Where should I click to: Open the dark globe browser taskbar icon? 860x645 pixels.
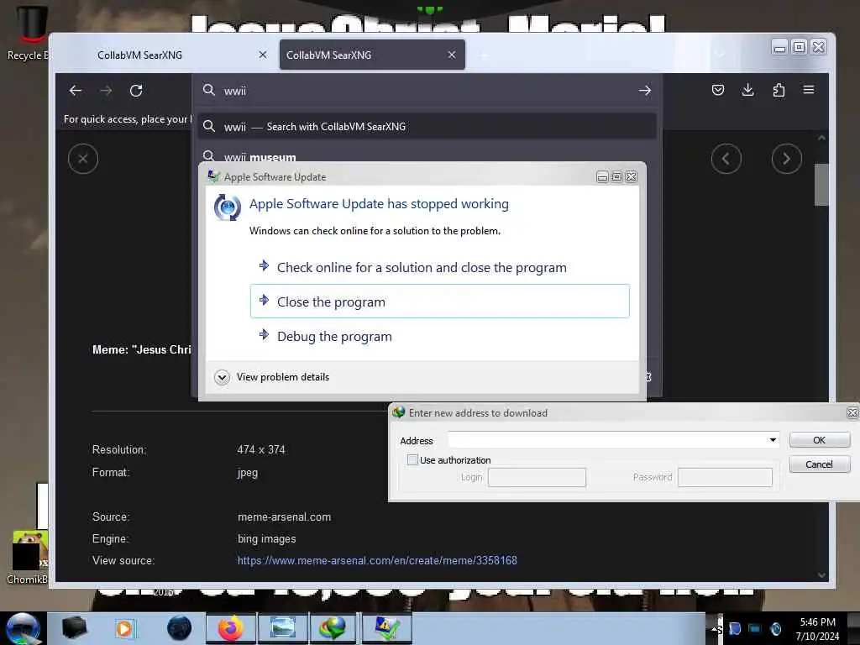tap(180, 628)
